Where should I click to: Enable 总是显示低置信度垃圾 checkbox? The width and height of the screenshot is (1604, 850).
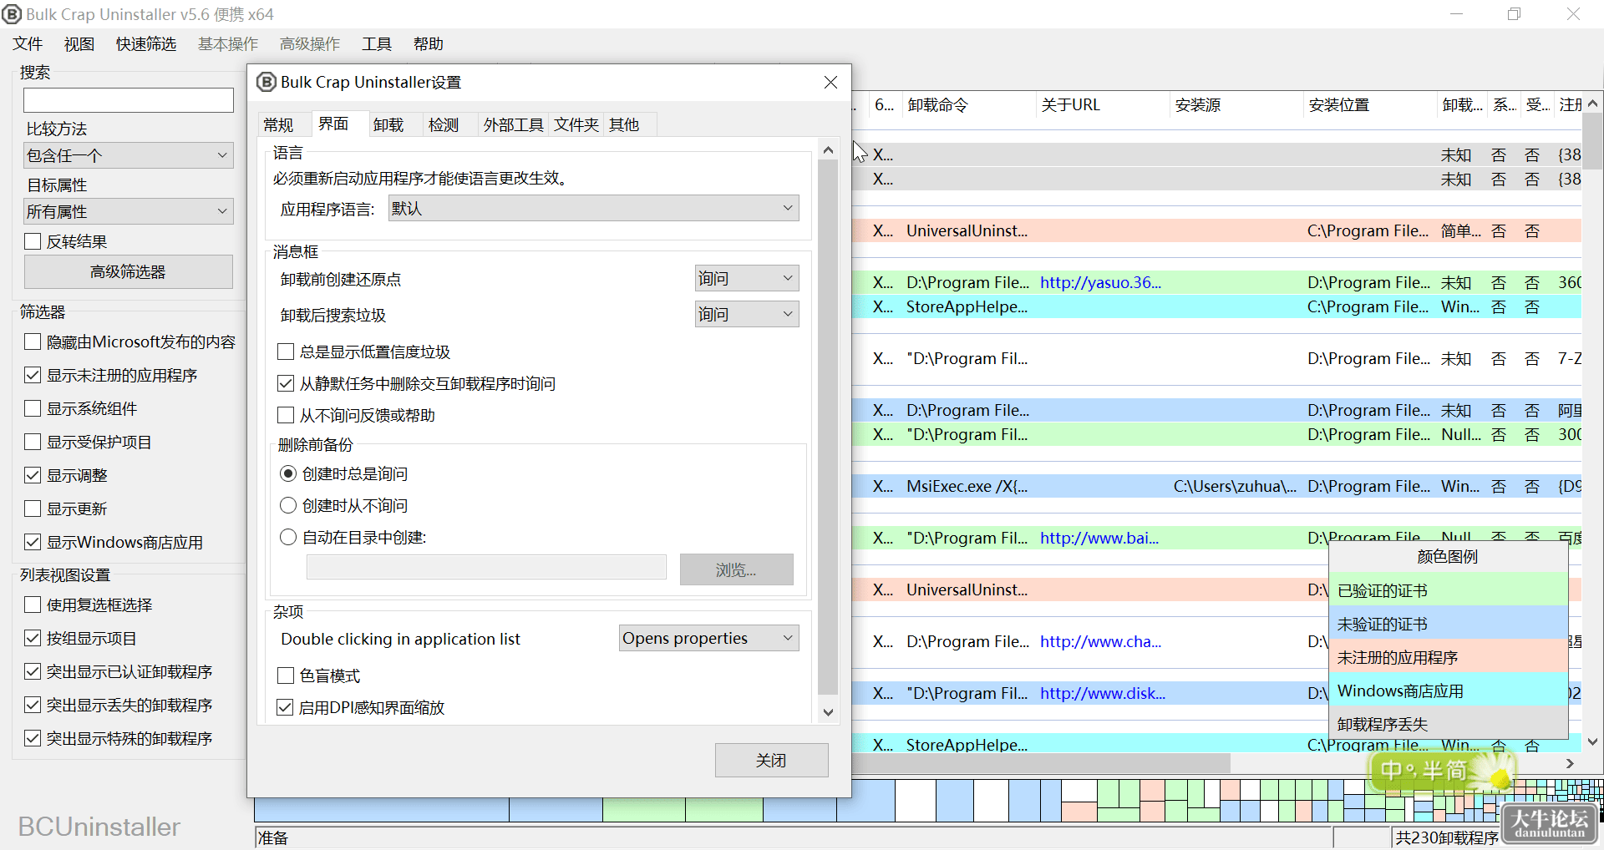(286, 352)
